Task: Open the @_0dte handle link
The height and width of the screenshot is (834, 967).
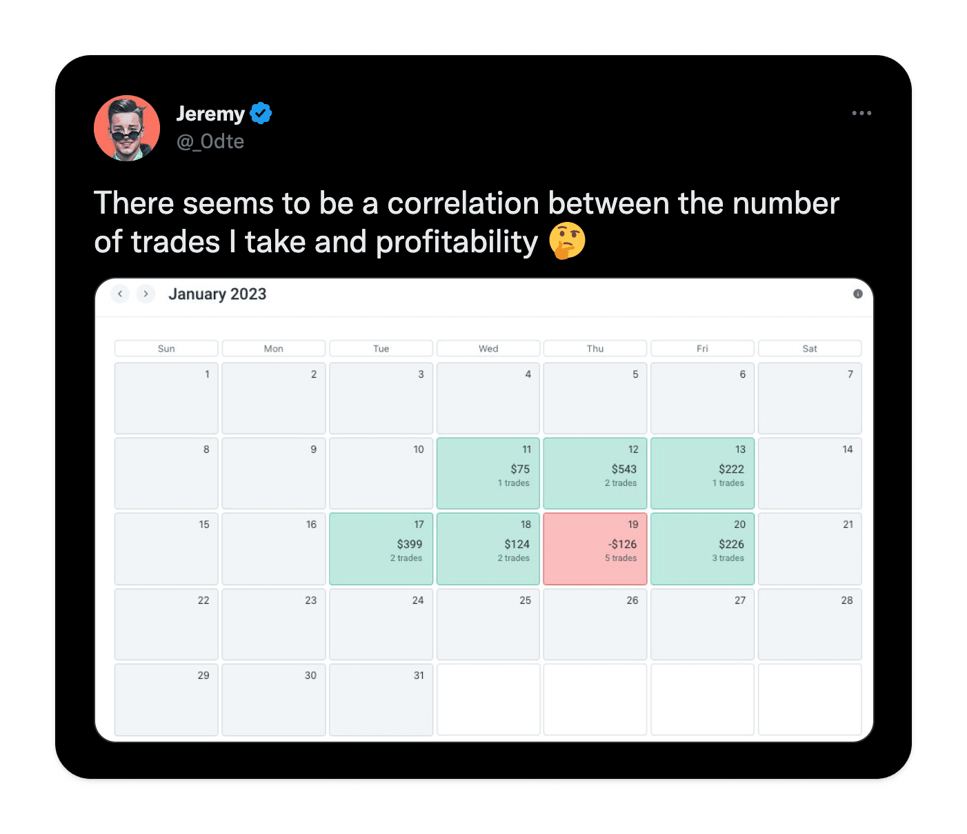Action: 210,141
